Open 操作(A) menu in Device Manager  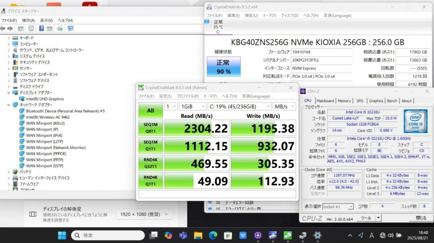29,20
